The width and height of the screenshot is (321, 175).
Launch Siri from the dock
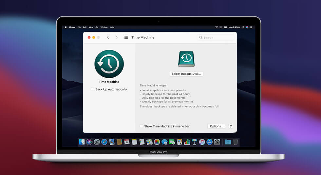tap(89, 142)
